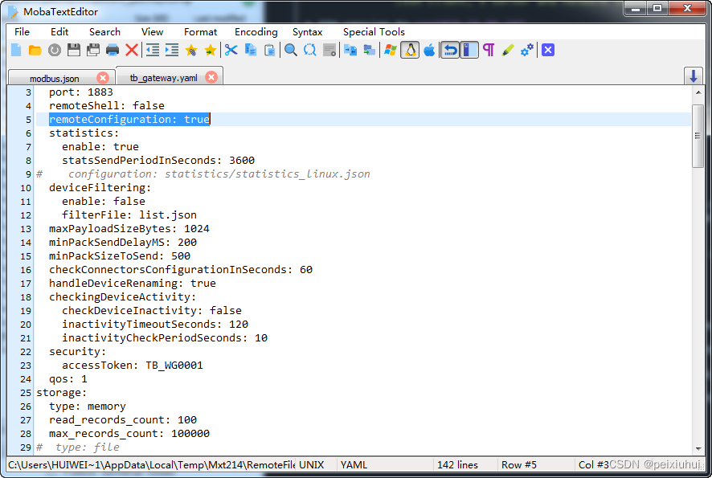
Task: Open the Encoding menu
Action: (x=256, y=32)
